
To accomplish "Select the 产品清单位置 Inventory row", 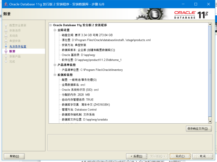I will [x=92, y=70].
